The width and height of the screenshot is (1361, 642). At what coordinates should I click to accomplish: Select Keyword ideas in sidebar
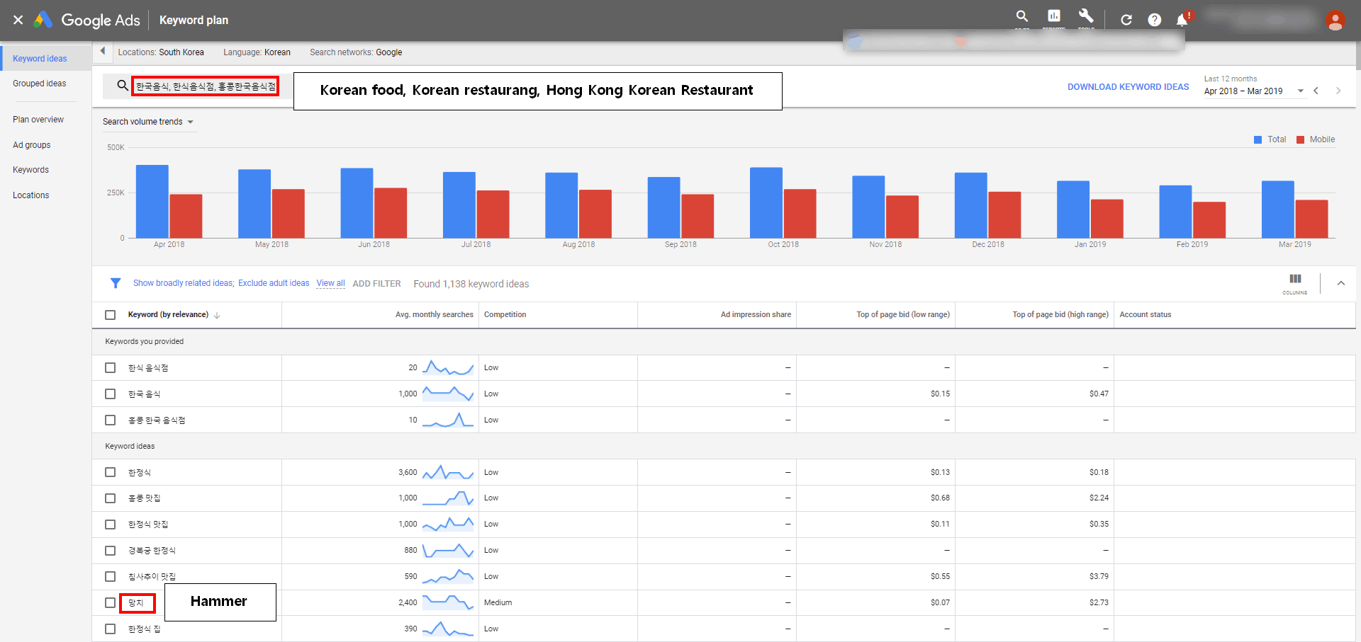click(x=40, y=59)
